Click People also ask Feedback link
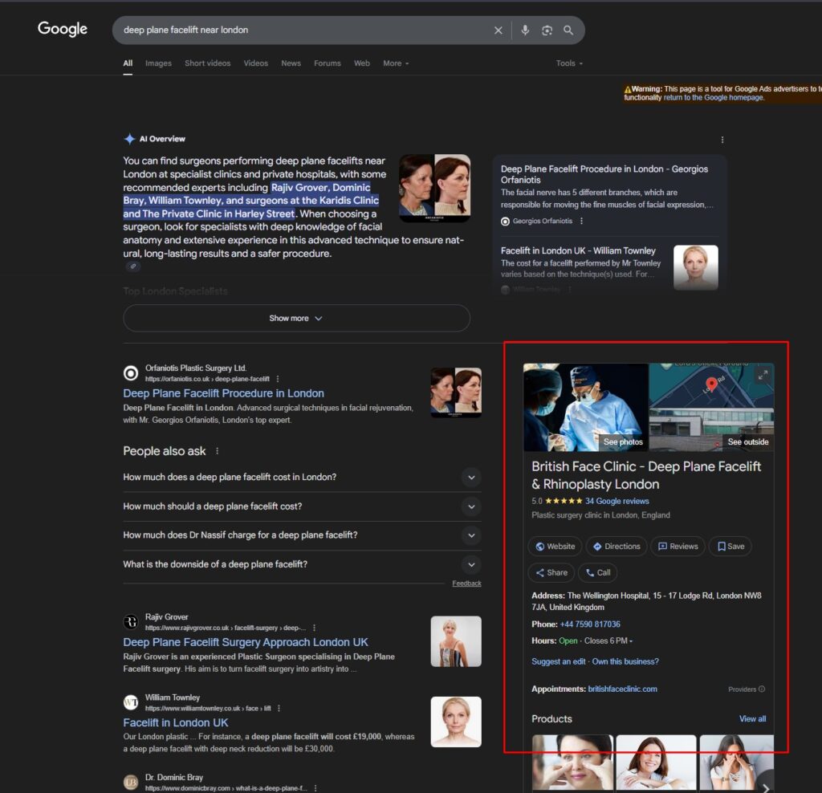822x793 pixels. click(466, 584)
